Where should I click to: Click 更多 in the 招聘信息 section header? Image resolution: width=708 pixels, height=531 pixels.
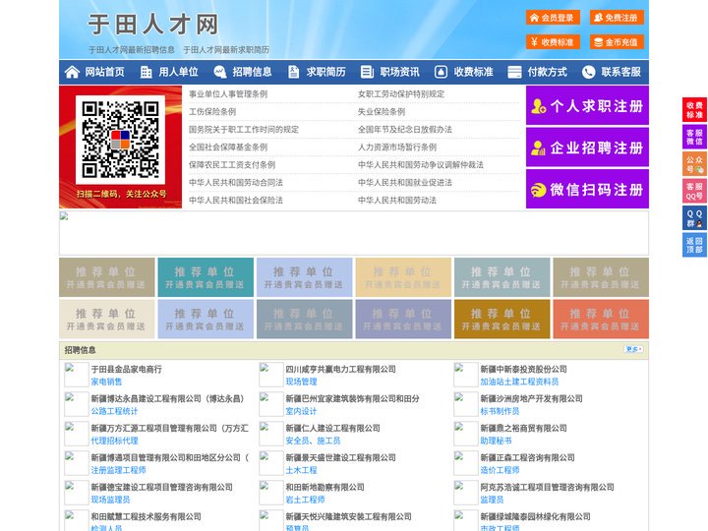(x=633, y=349)
